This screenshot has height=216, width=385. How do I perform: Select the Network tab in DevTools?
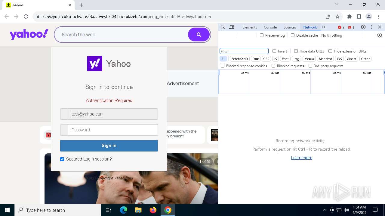[x=310, y=27]
